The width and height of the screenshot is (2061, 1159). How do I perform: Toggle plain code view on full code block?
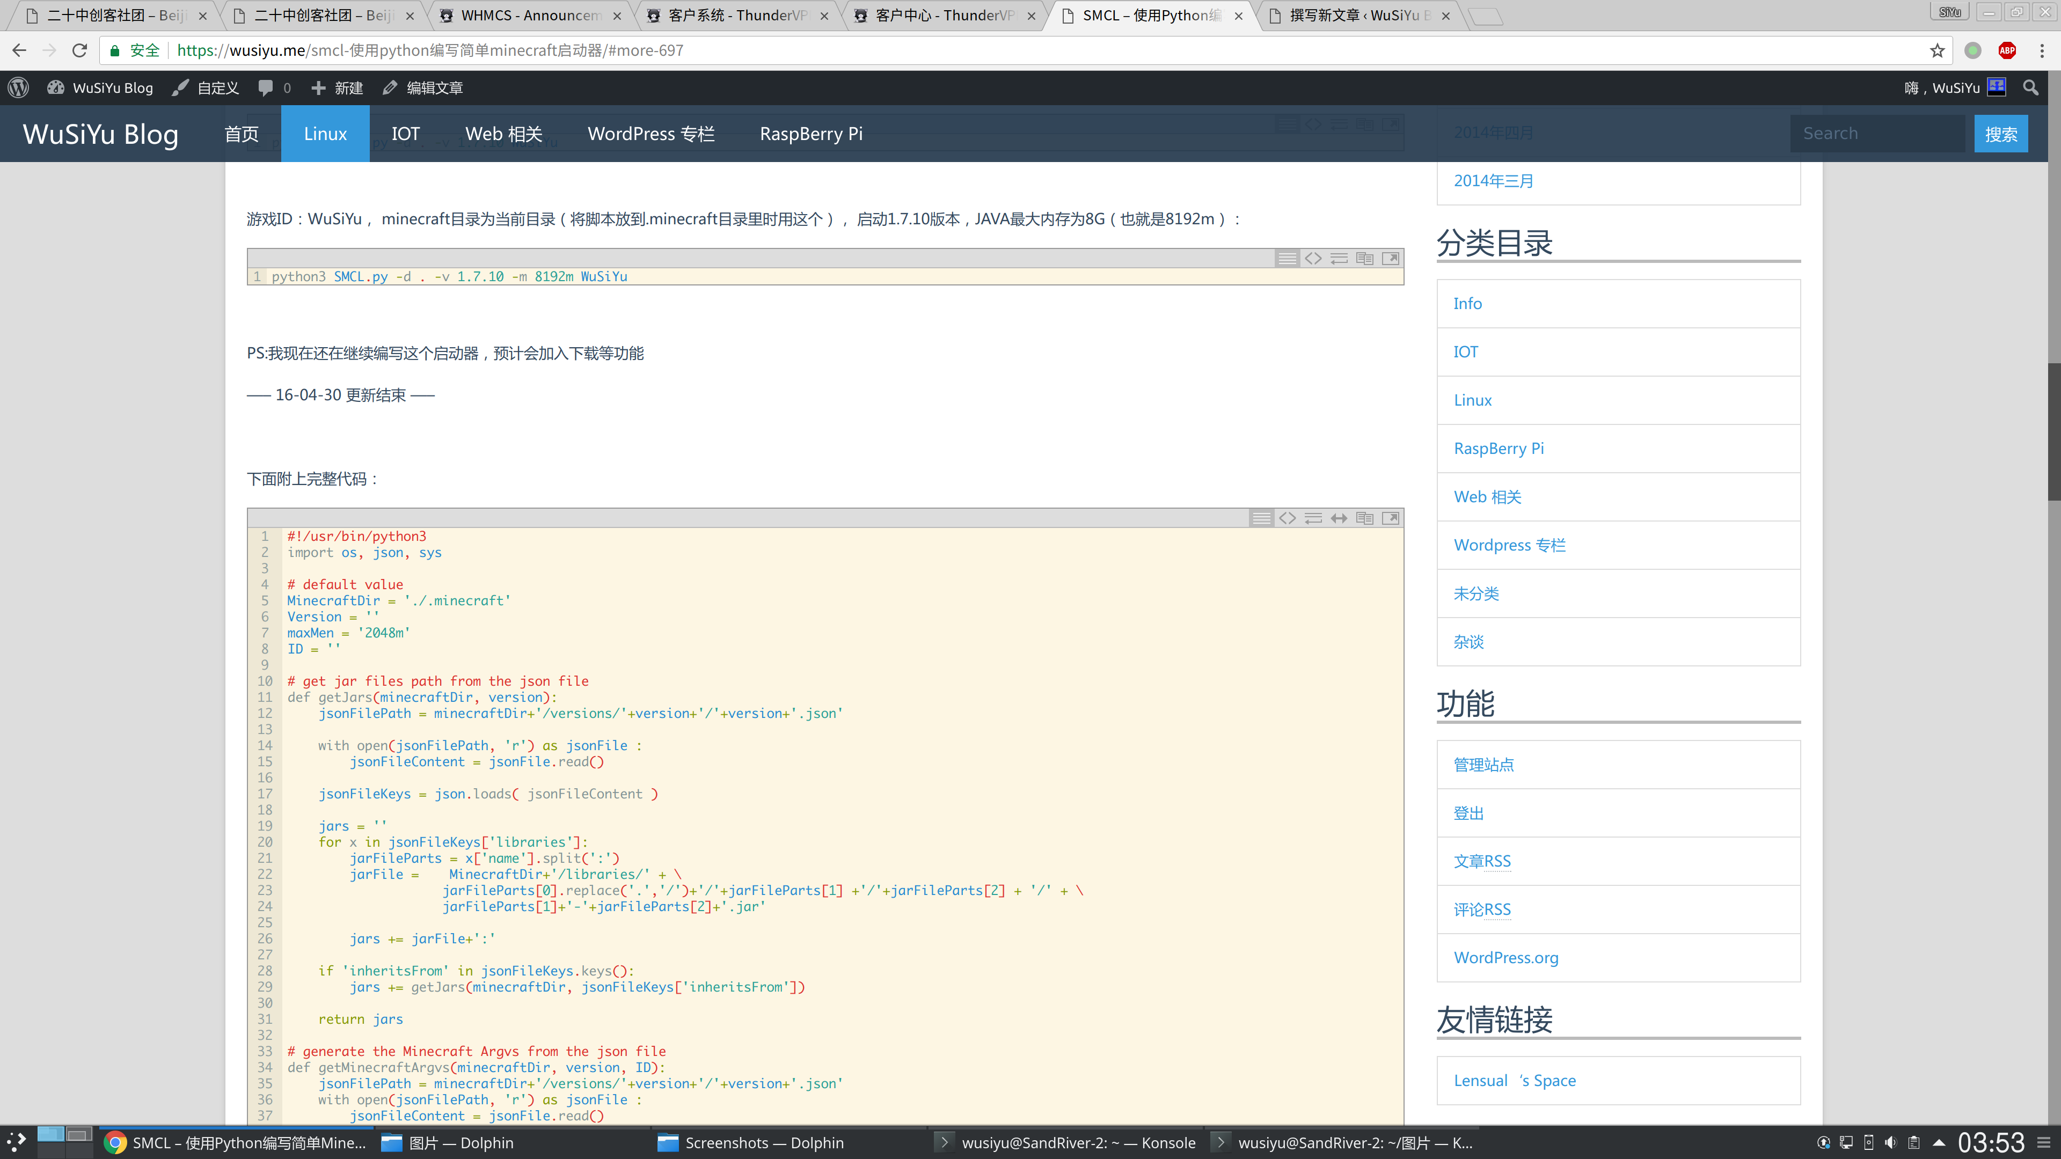1288,518
